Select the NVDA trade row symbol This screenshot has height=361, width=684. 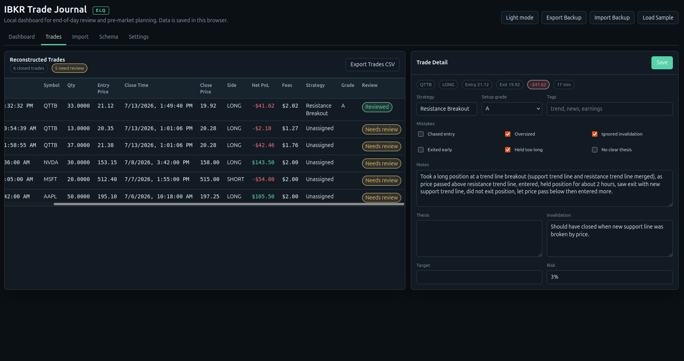51,162
